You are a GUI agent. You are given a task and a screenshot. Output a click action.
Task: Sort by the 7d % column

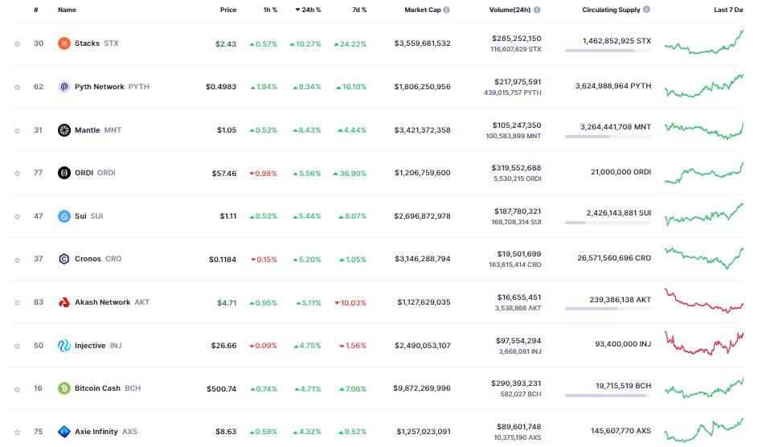(359, 10)
